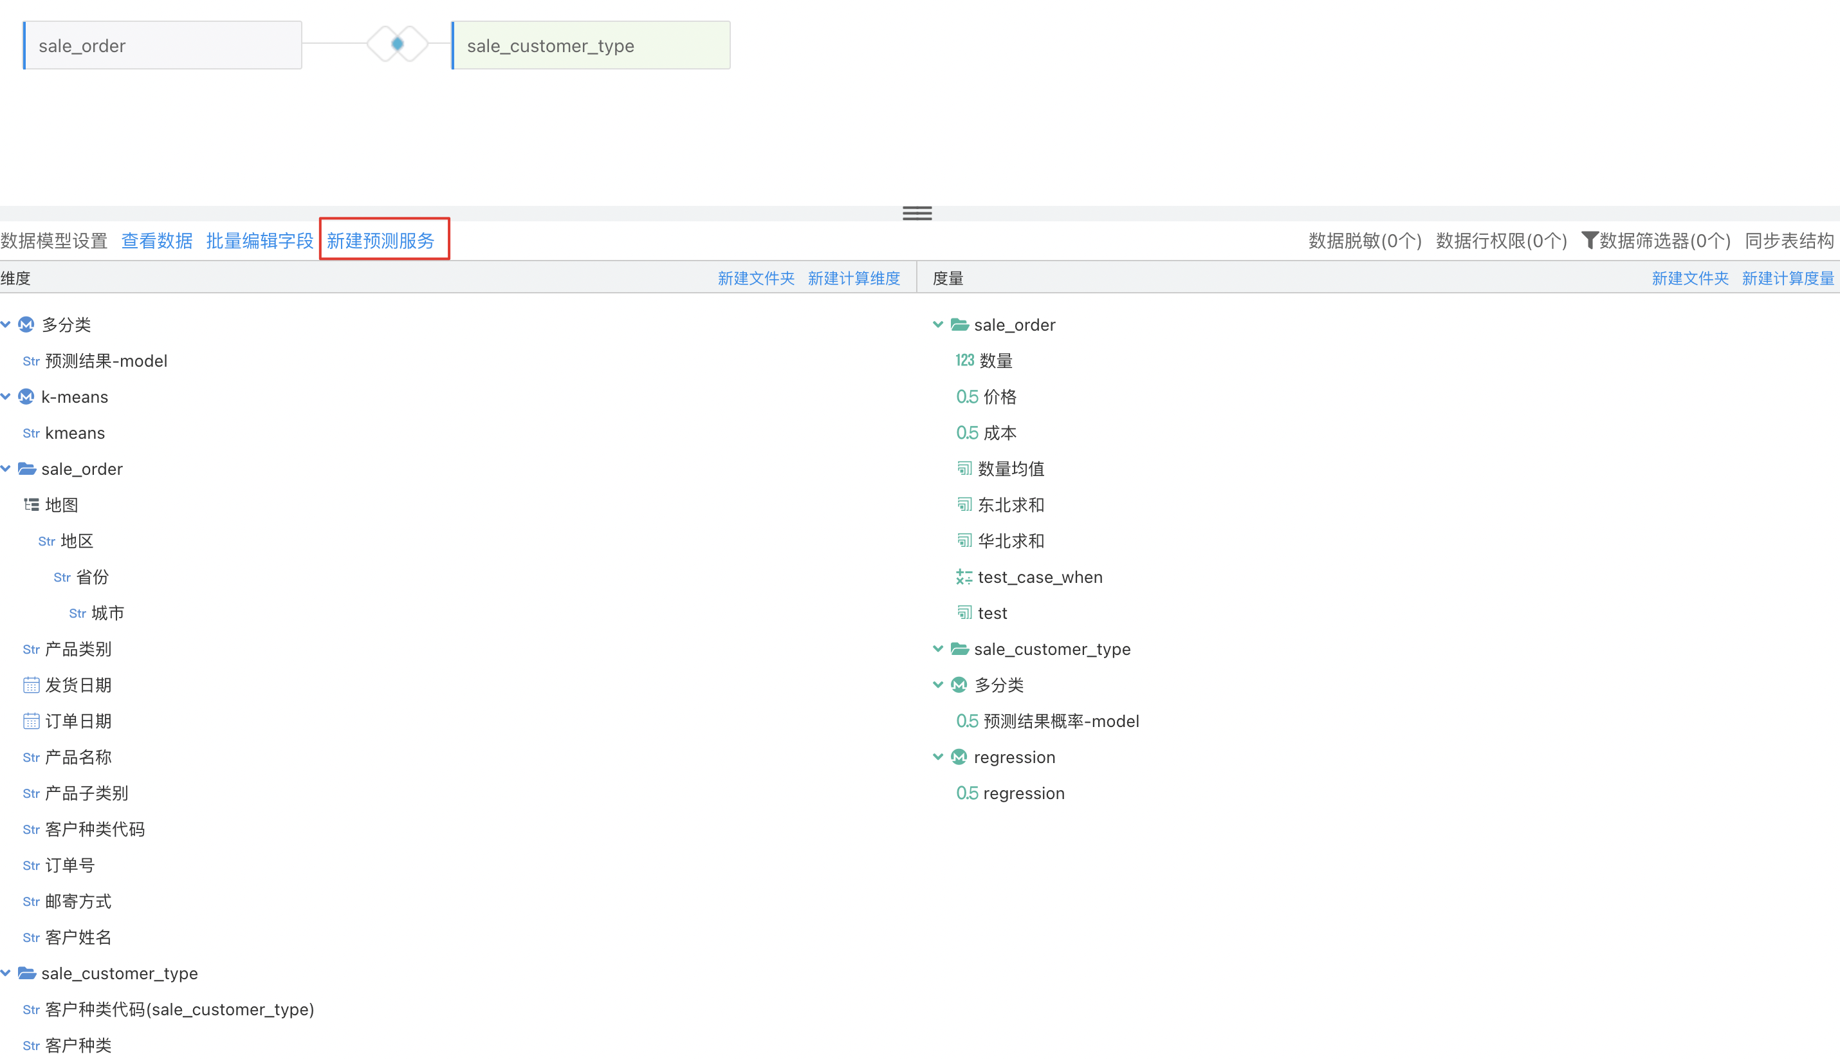Click the calculated measure icon beside test
This screenshot has width=1840, height=1059.
pyautogui.click(x=964, y=612)
